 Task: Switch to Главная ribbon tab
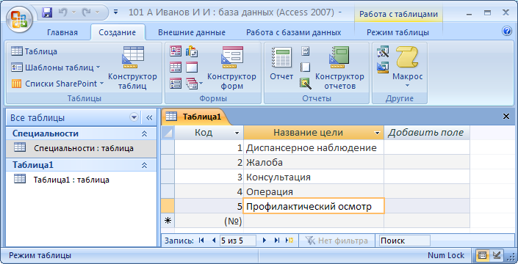tap(62, 32)
